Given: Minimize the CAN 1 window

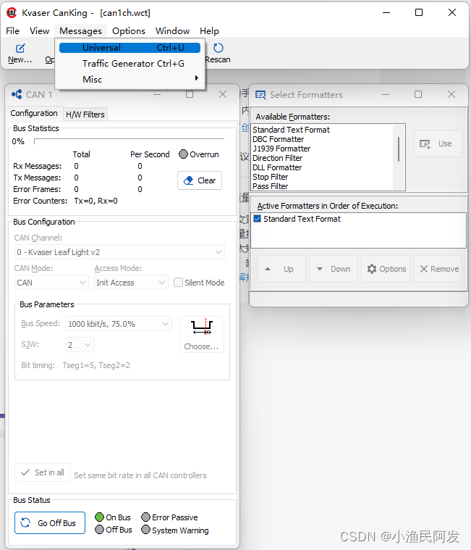Looking at the screenshot, I should [x=157, y=94].
